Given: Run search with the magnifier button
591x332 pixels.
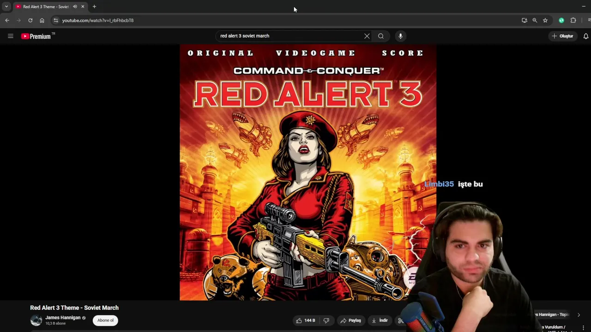Looking at the screenshot, I should tap(381, 36).
